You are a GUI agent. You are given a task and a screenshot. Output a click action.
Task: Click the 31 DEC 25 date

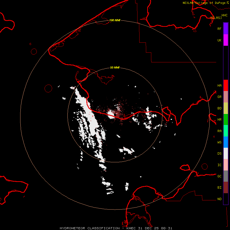[x=148, y=228]
